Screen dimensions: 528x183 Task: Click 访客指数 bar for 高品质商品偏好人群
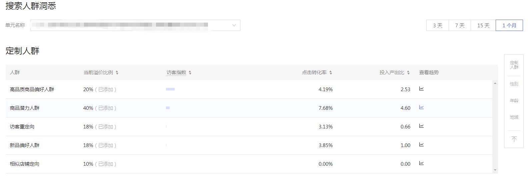(170, 89)
